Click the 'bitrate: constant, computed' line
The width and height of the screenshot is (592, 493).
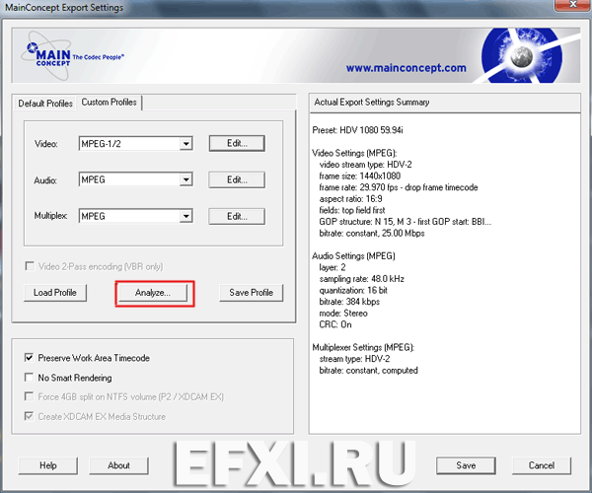(x=368, y=371)
